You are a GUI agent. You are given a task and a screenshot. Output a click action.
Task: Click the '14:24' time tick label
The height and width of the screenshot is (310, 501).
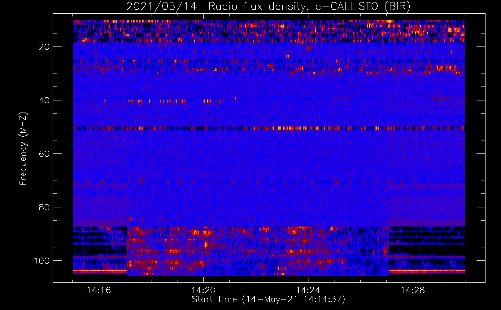point(308,290)
